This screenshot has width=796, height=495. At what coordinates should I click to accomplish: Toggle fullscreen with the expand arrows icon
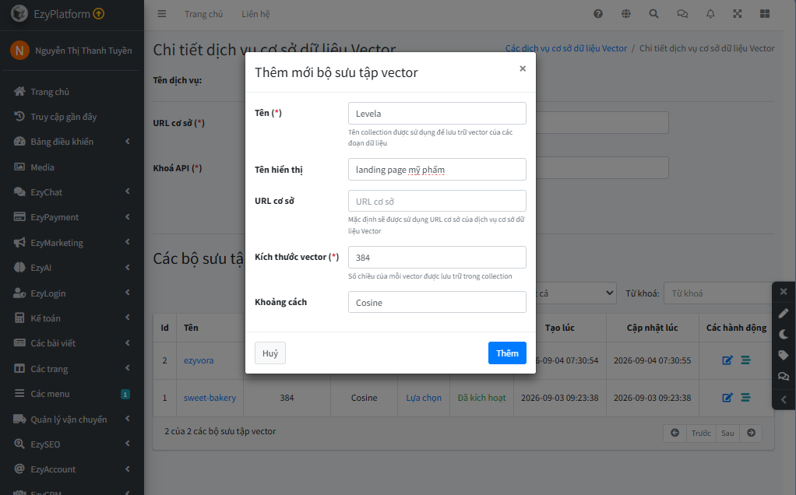(x=737, y=14)
